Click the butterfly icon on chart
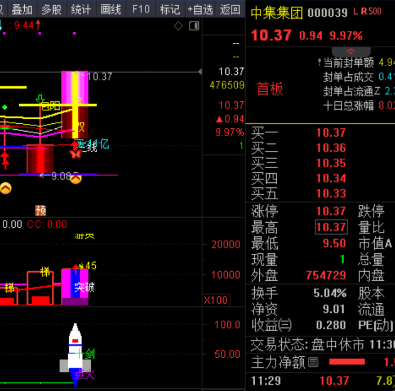The width and height of the screenshot is (395, 391). pyautogui.click(x=76, y=154)
